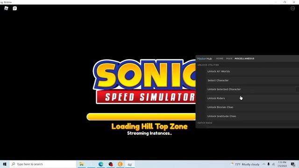Open the Windows Start menu

[x=5, y=164]
